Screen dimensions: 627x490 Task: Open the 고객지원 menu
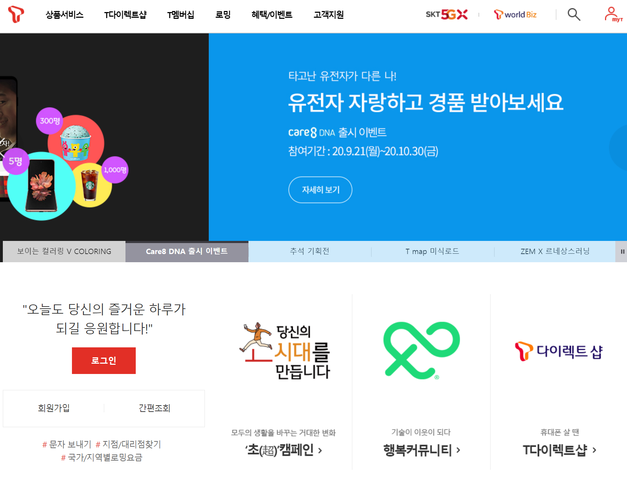tap(329, 15)
